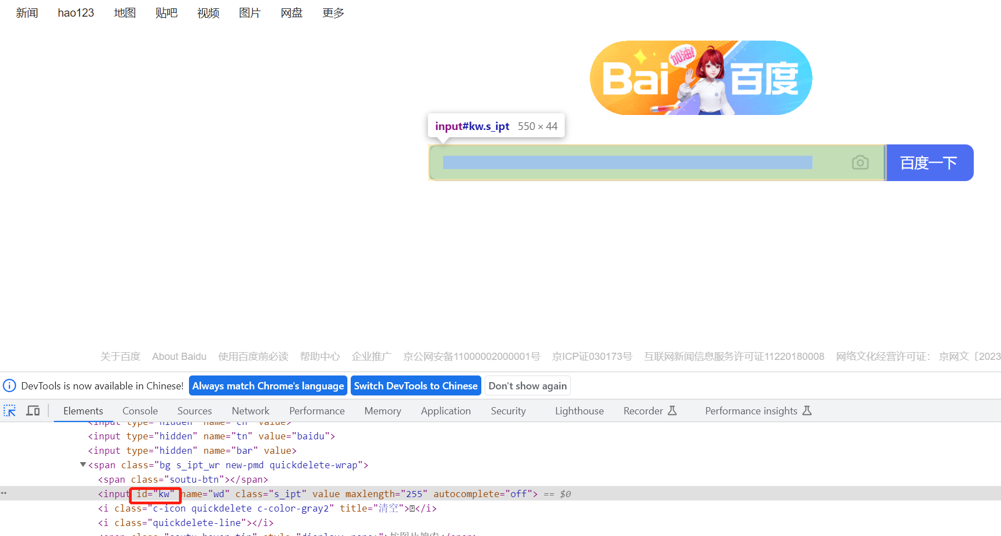Toggle the device toolbar icon
Viewport: 1001px width, 536px height.
pyautogui.click(x=33, y=411)
